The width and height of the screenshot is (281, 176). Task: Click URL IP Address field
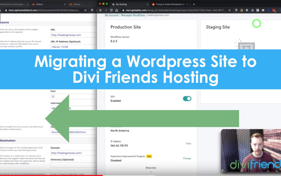tap(73, 47)
